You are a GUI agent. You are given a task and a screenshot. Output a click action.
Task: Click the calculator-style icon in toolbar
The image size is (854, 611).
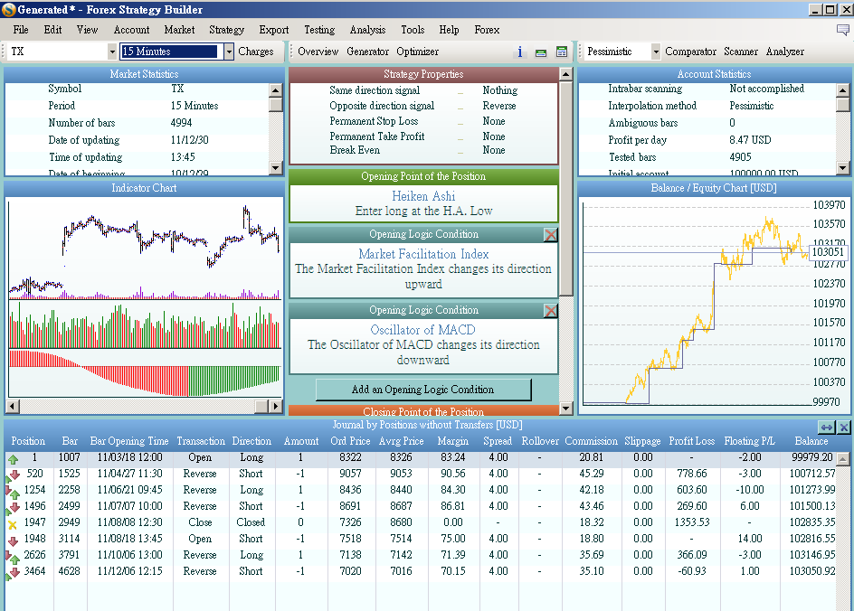click(562, 52)
